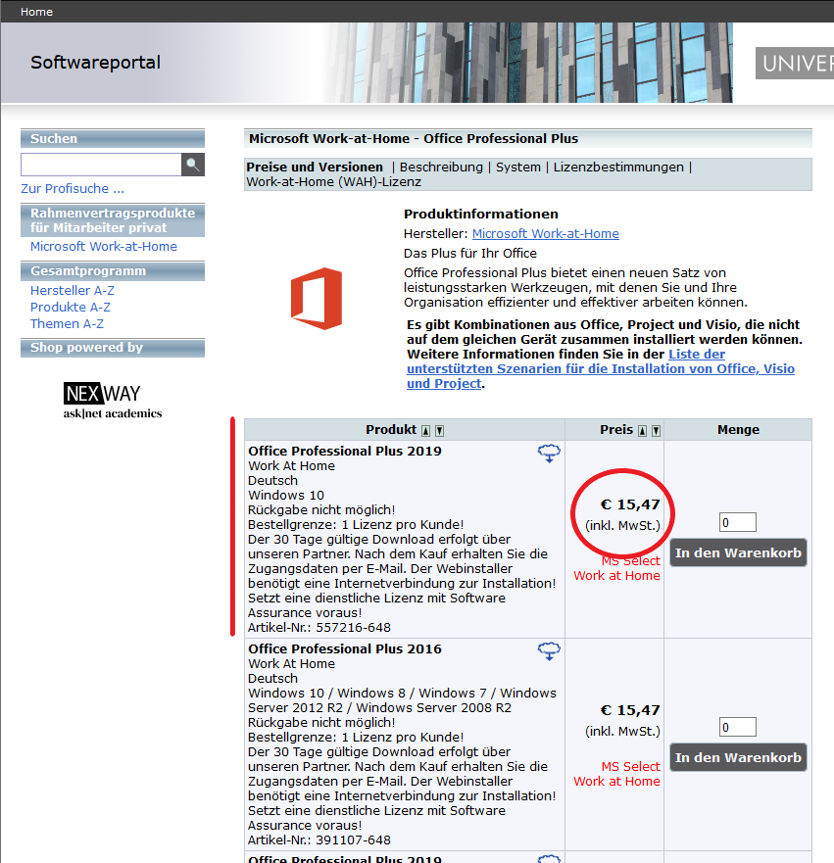Click the Nexway asknet academics logo
The image size is (834, 863).
[113, 401]
